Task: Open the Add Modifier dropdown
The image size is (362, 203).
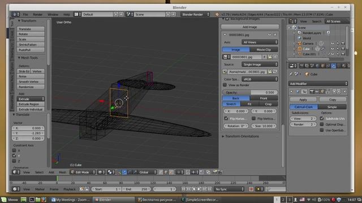Action: 318,83
